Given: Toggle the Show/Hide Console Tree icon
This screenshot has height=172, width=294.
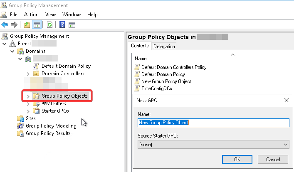Looking at the screenshot, I should pos(36,25).
